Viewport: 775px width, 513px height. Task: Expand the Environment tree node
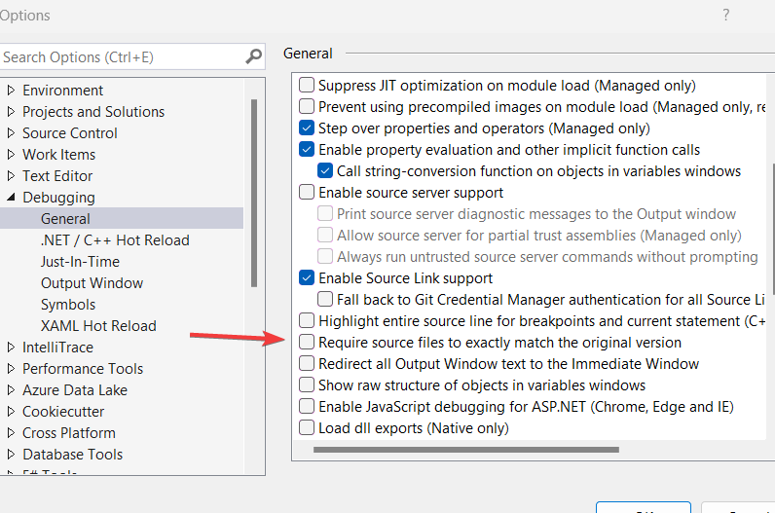click(11, 91)
